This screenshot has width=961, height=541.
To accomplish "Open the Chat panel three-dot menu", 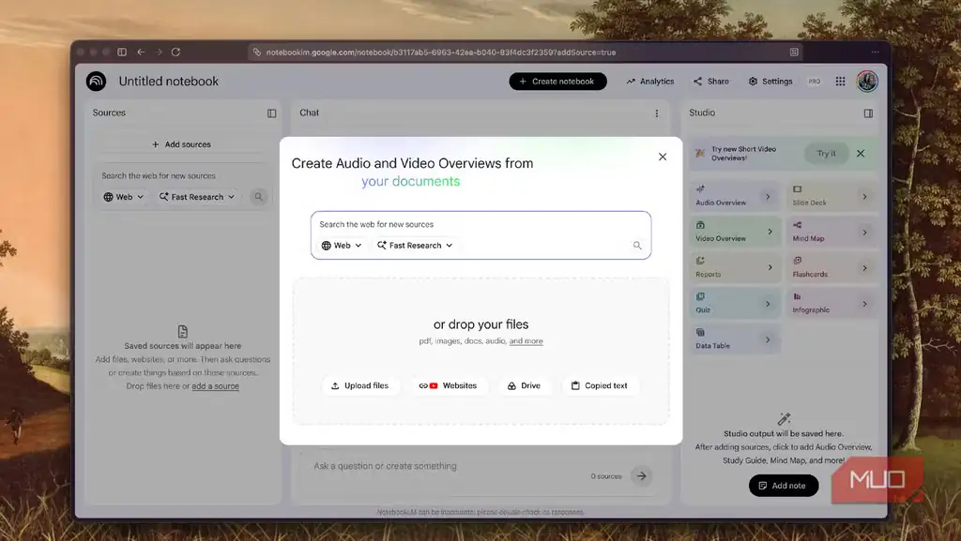I will click(656, 113).
